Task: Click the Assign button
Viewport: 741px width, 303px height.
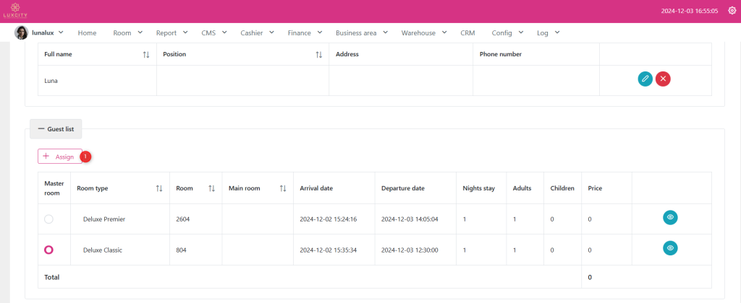Action: point(59,157)
